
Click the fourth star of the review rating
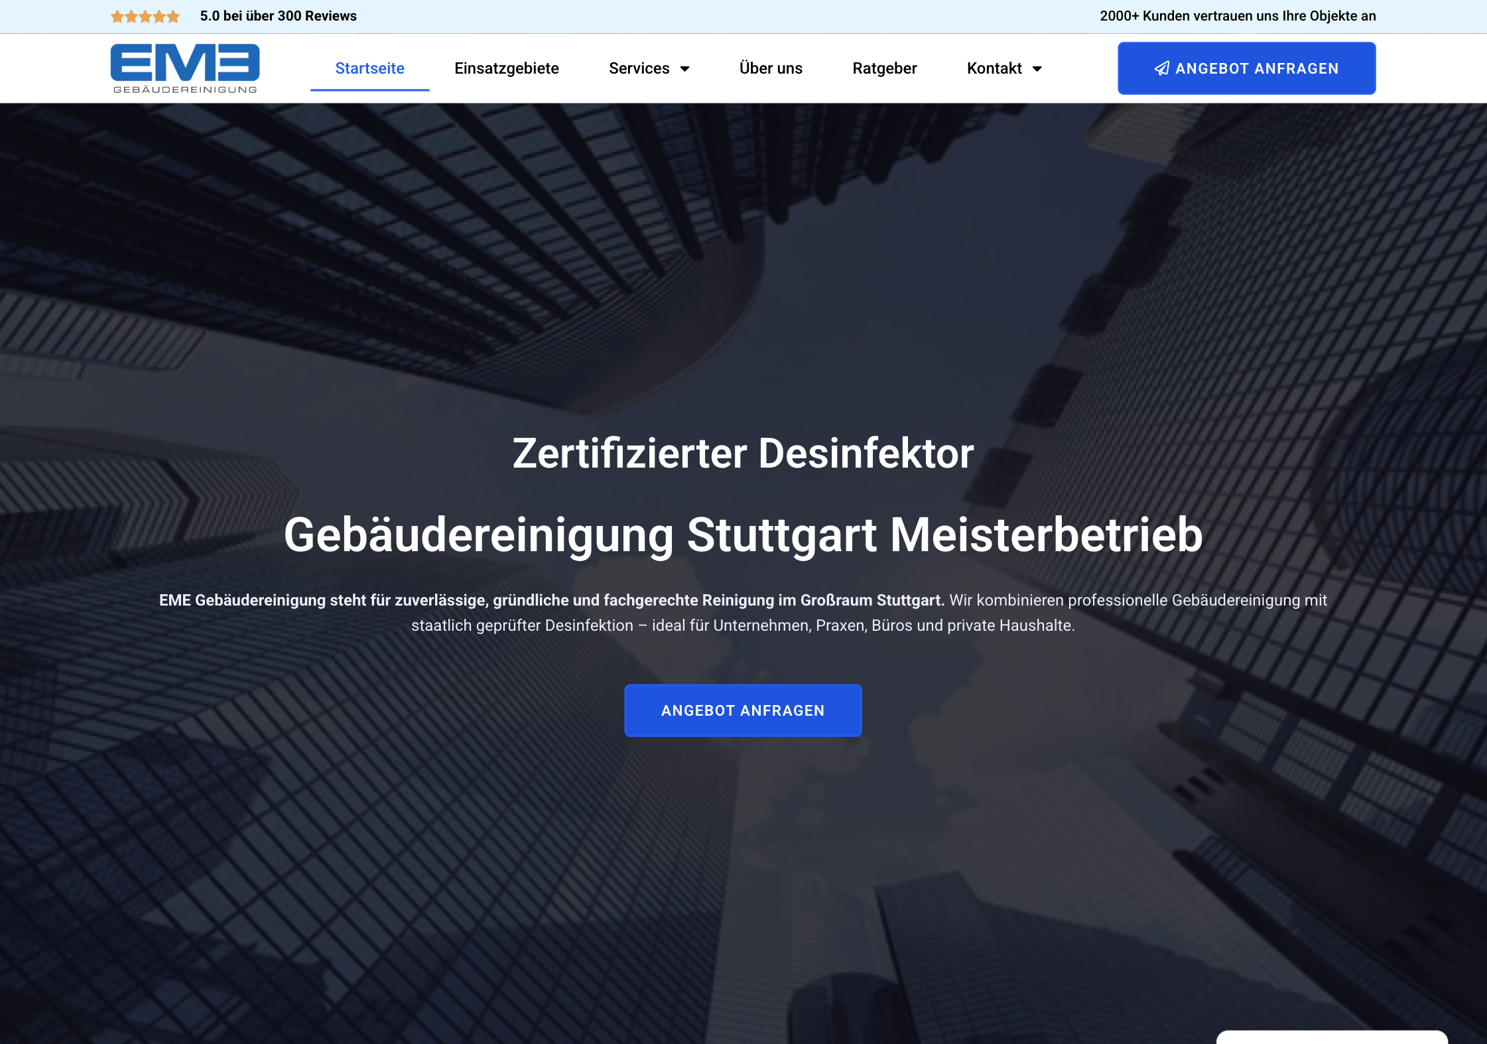tap(159, 16)
